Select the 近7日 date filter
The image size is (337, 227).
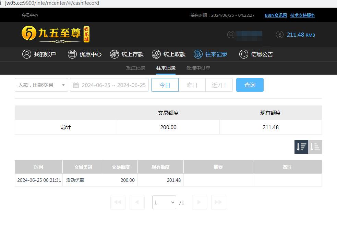[x=219, y=85]
